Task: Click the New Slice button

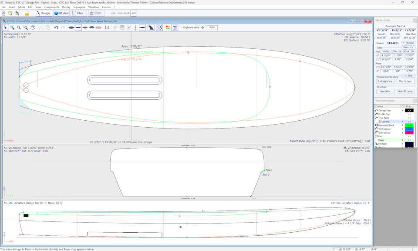Action: coord(385,91)
